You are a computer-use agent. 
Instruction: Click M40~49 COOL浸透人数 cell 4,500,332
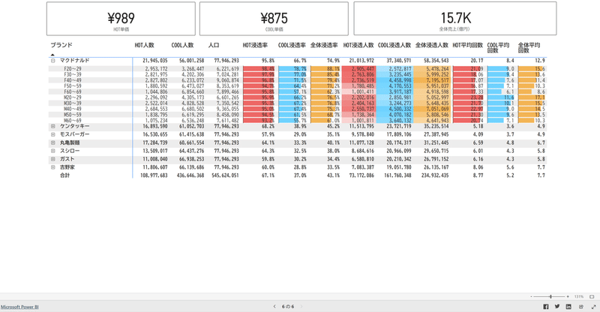point(394,109)
